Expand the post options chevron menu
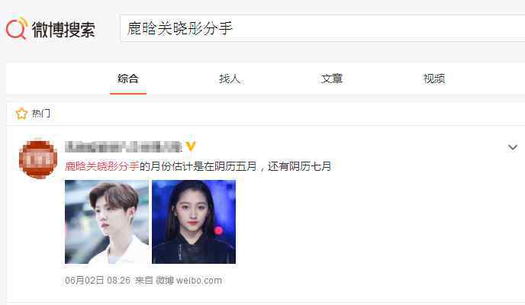 (513, 147)
